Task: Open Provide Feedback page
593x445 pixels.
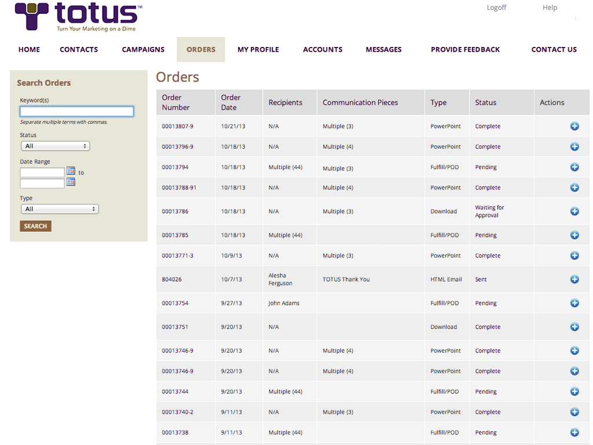Action: 465,50
